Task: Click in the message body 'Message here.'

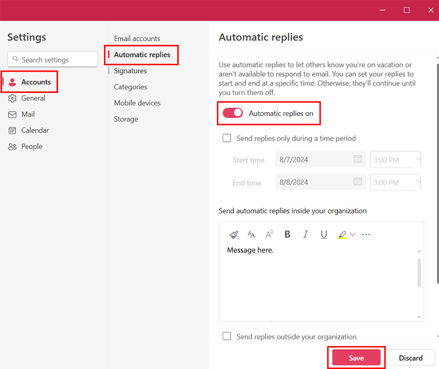Action: (250, 250)
